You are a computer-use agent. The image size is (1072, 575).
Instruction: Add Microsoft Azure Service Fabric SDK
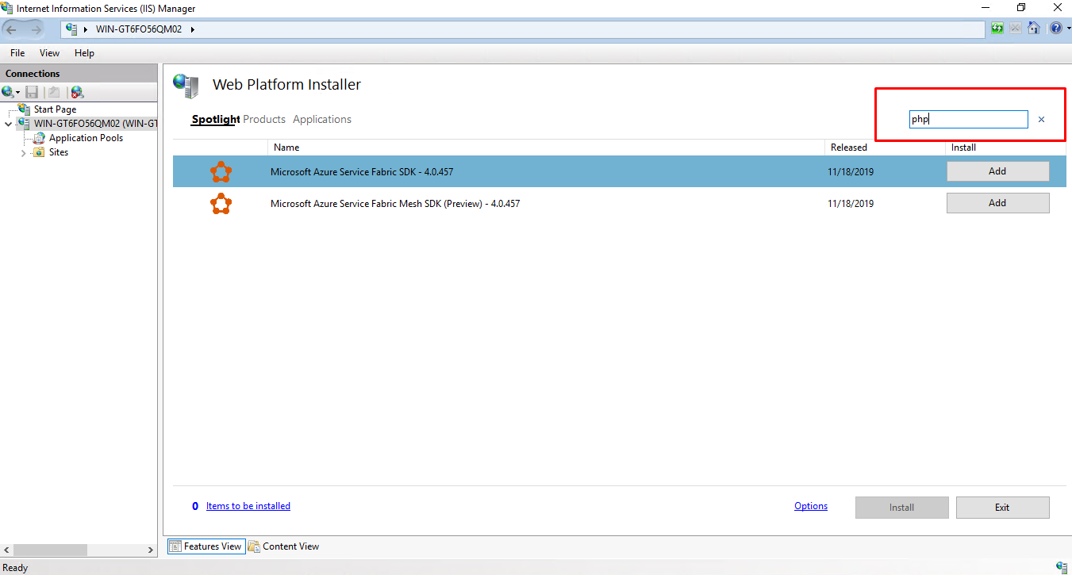997,171
